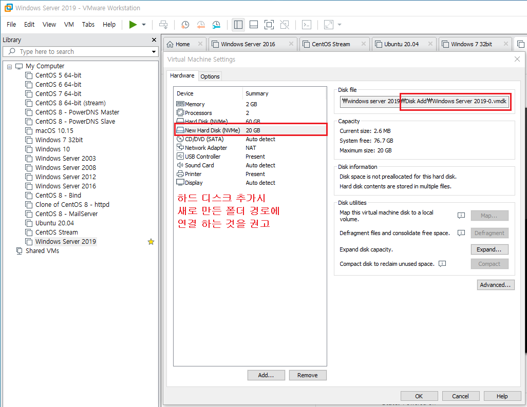
Task: Select CentOS 8 - MailServer in the library
Action: click(x=67, y=214)
